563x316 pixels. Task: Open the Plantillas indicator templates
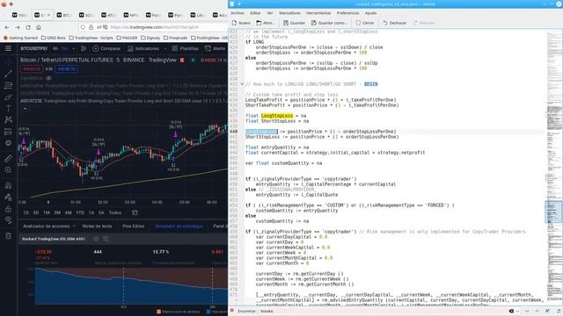tap(186, 48)
